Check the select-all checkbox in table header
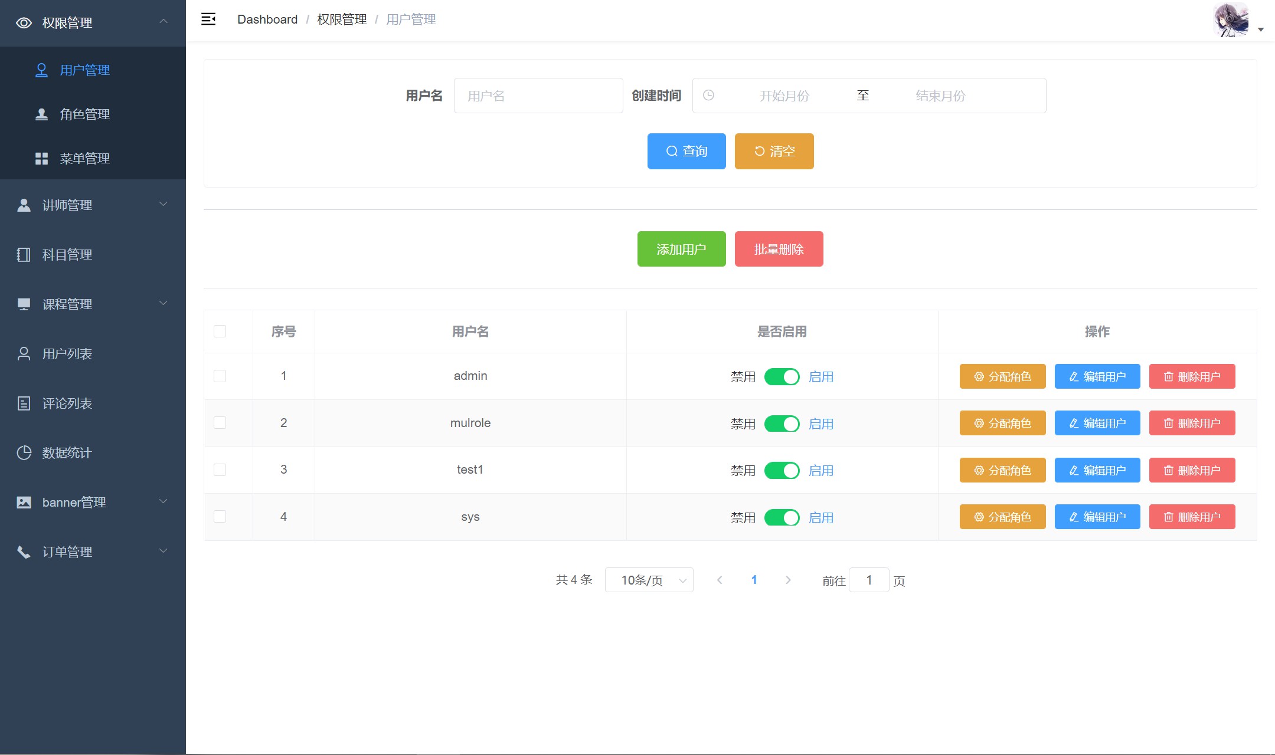 tap(220, 331)
